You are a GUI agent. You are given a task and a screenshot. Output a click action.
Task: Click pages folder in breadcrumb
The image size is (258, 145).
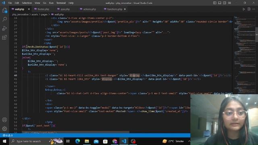44,14
